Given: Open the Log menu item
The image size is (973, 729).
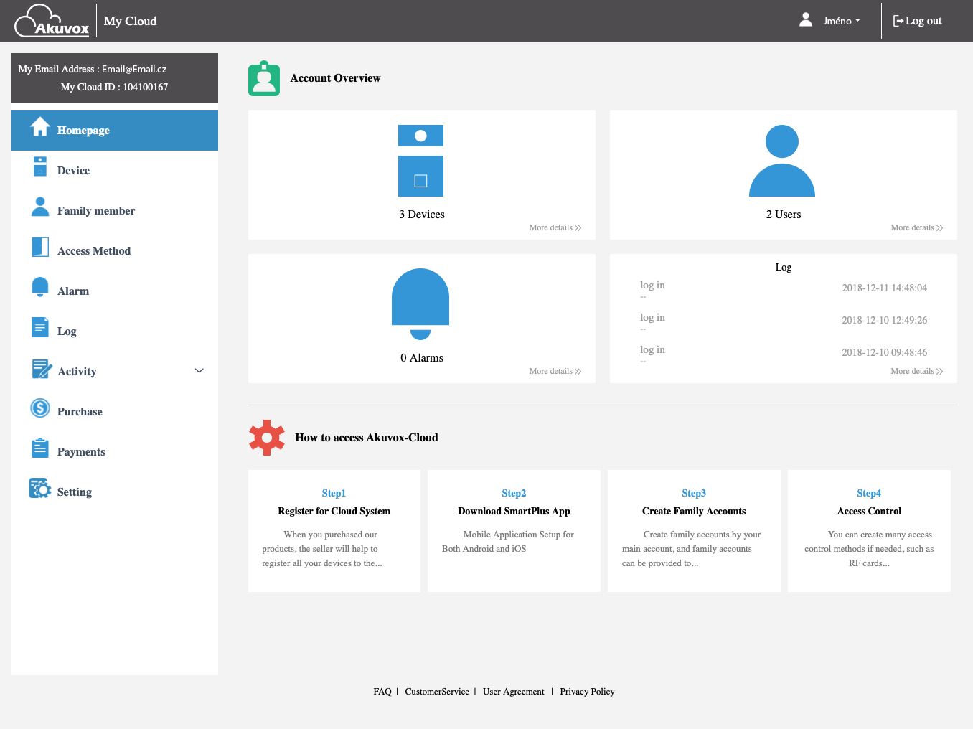Looking at the screenshot, I should [x=115, y=331].
